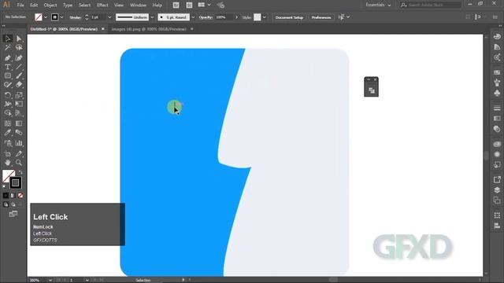Activate the Slice tool
This screenshot has height=283, width=504.
tap(19, 154)
